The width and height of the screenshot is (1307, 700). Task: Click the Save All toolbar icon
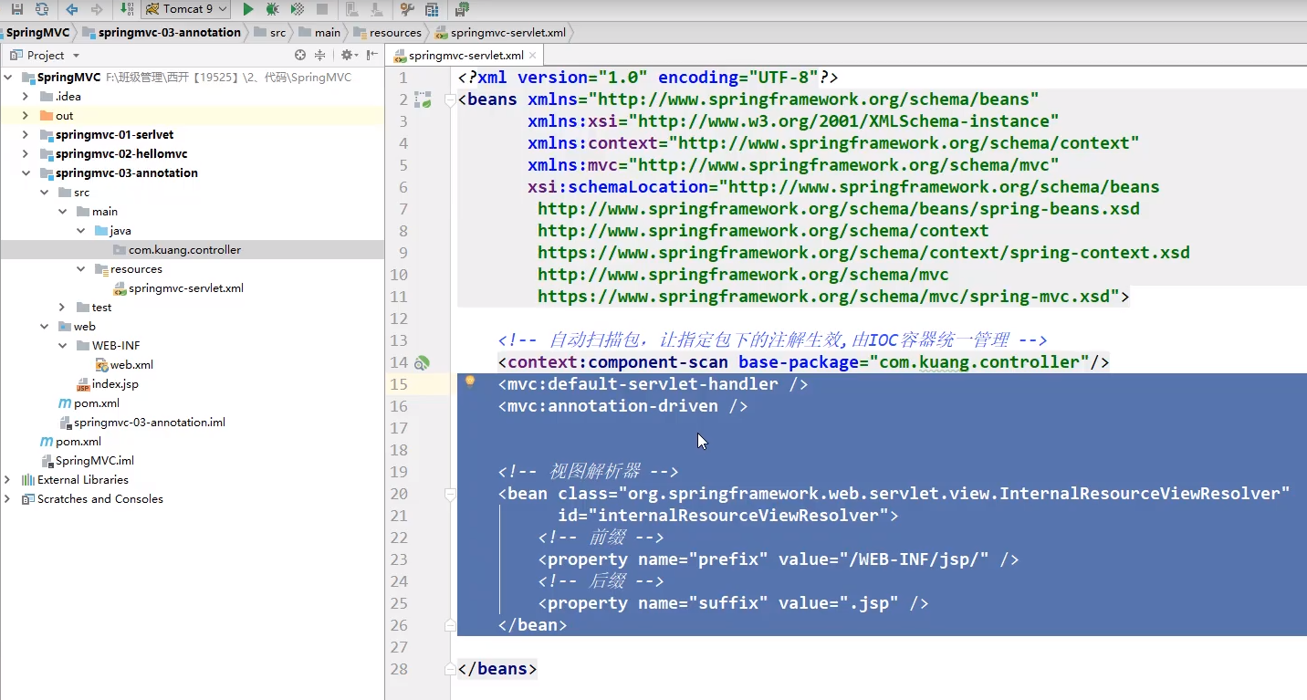click(17, 9)
